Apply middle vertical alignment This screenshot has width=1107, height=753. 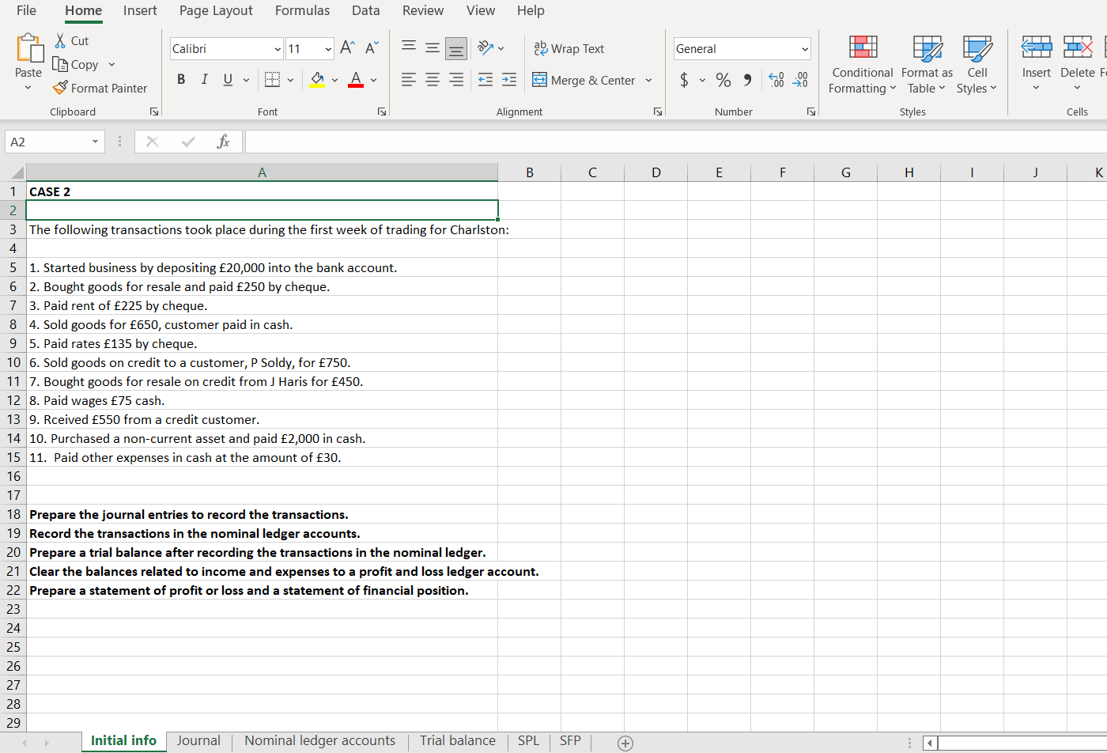point(433,48)
